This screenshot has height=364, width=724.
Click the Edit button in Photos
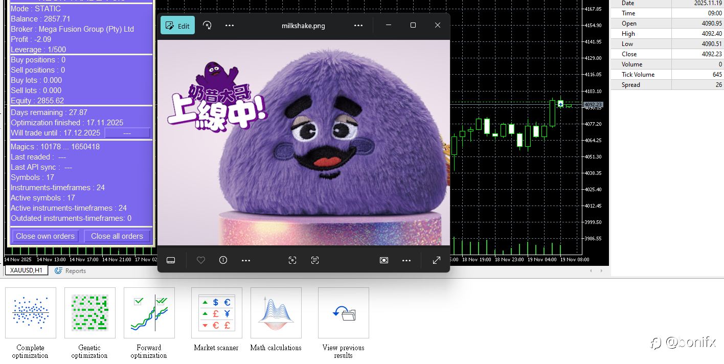click(x=177, y=26)
